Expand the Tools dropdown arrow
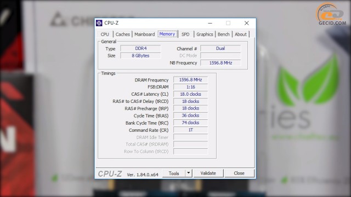The image size is (351, 197). coord(189,173)
